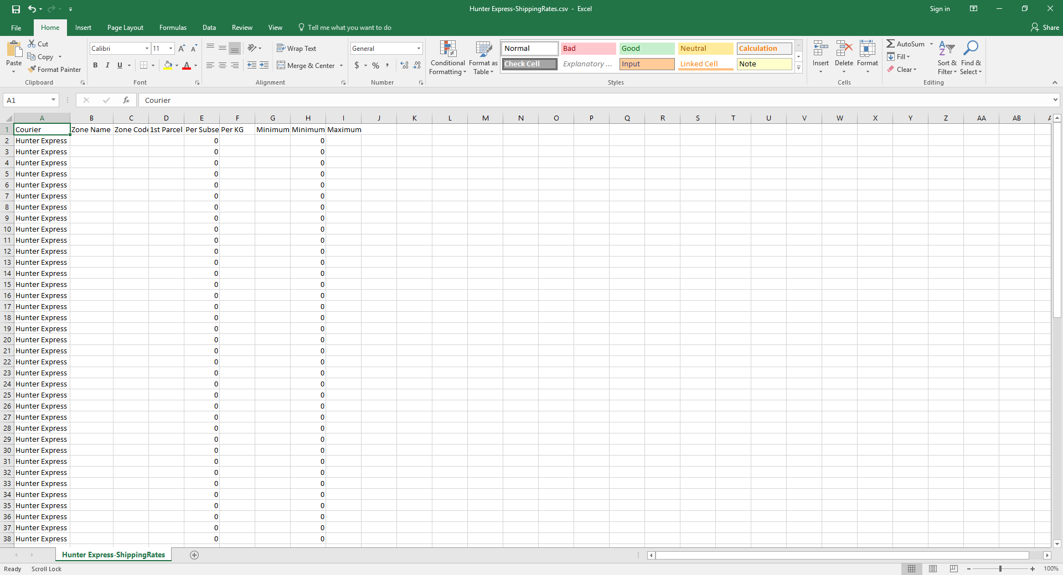The image size is (1063, 575).
Task: Open the General number format dropdown
Action: tap(419, 49)
